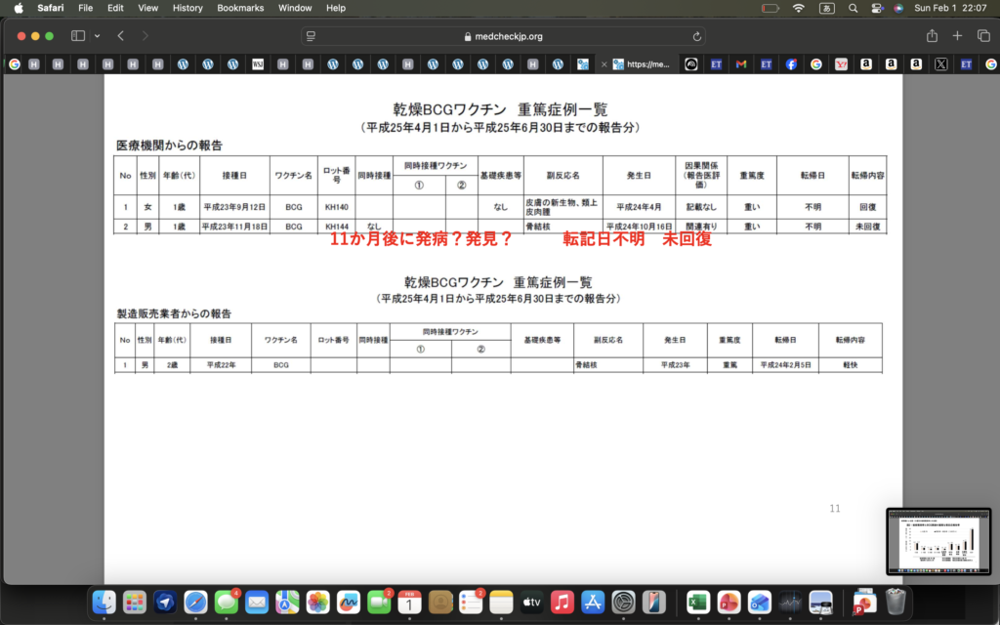The height and width of the screenshot is (625, 1000).
Task: Close the current active tab
Action: coord(604,64)
